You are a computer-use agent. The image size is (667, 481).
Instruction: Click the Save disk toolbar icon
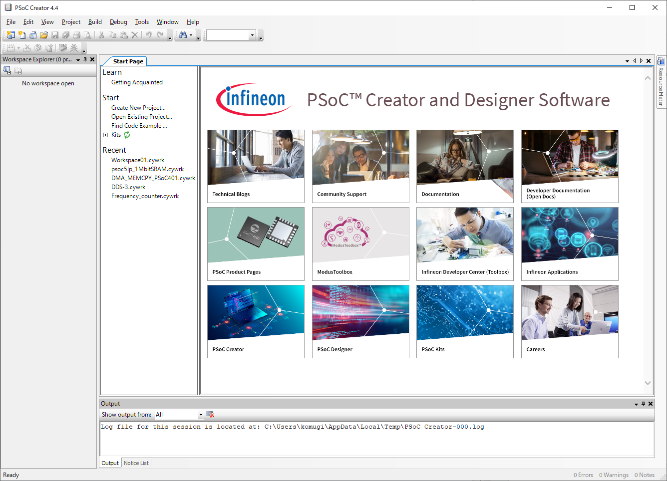pos(55,35)
